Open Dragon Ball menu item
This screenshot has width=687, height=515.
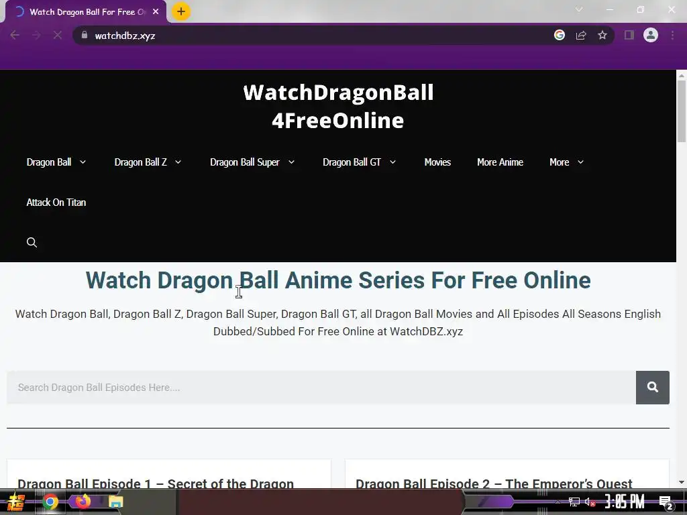pyautogui.click(x=48, y=162)
